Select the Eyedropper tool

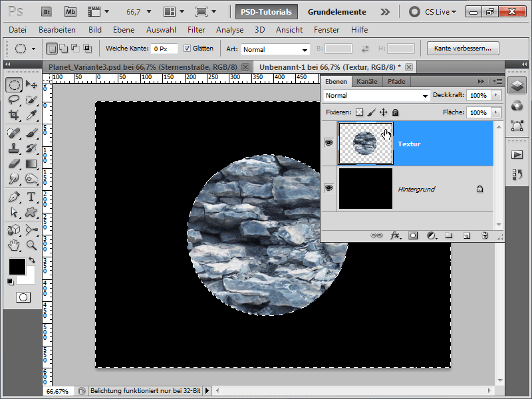pyautogui.click(x=31, y=115)
